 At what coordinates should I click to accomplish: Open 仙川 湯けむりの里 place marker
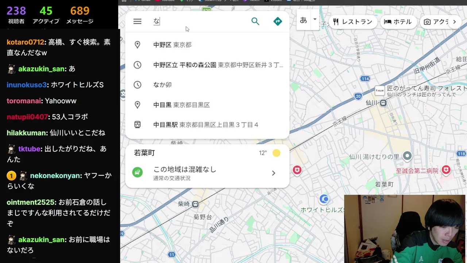pos(407,157)
